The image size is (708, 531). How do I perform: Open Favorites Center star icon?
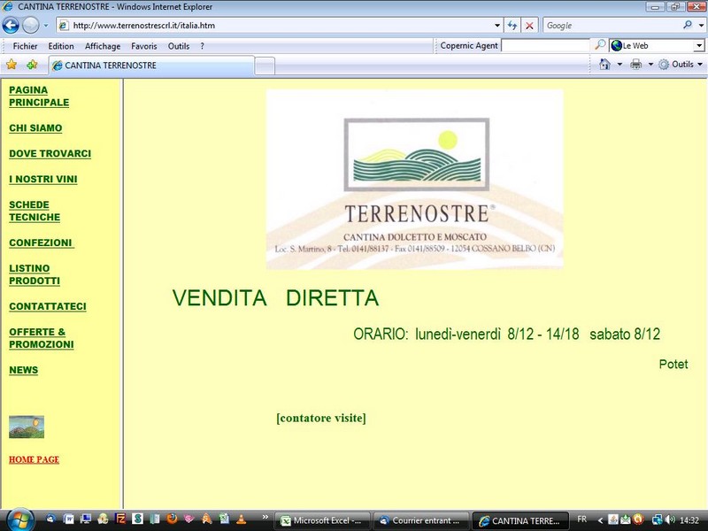pyautogui.click(x=12, y=65)
